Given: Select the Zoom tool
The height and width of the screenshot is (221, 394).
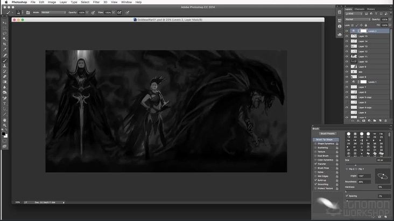Looking at the screenshot, I should pyautogui.click(x=4, y=125).
